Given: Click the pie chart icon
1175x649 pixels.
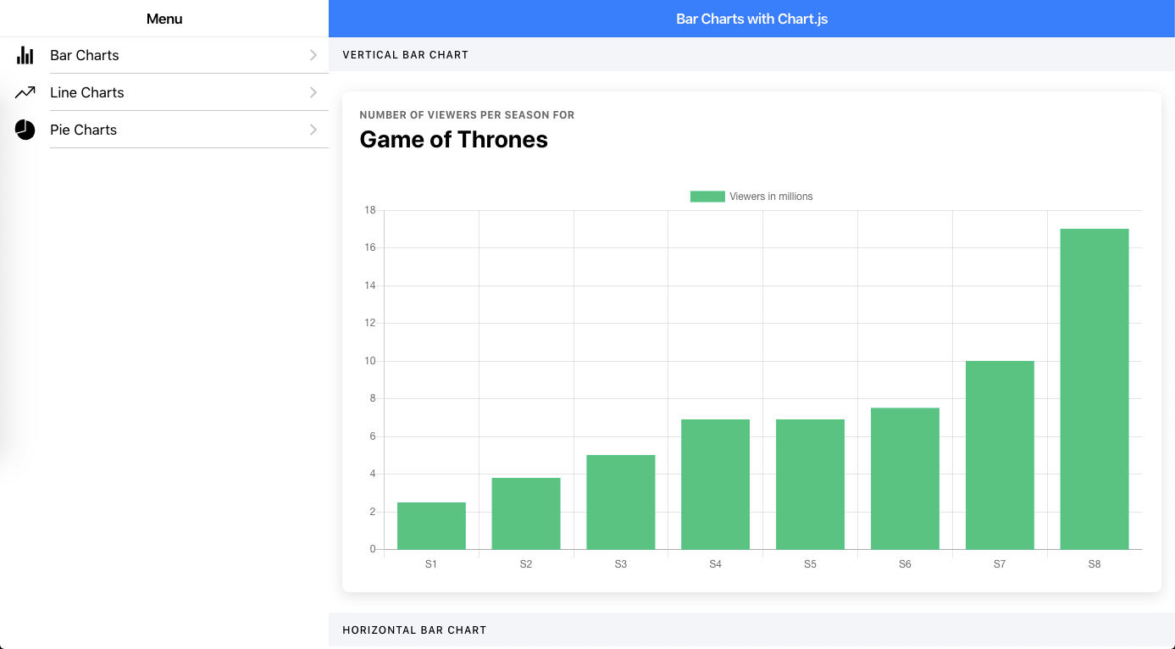Looking at the screenshot, I should [x=25, y=130].
